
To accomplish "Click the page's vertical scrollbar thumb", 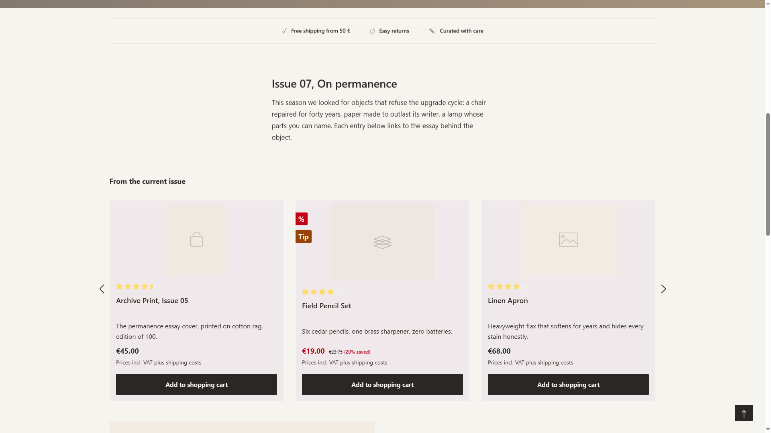I will 768,174.
